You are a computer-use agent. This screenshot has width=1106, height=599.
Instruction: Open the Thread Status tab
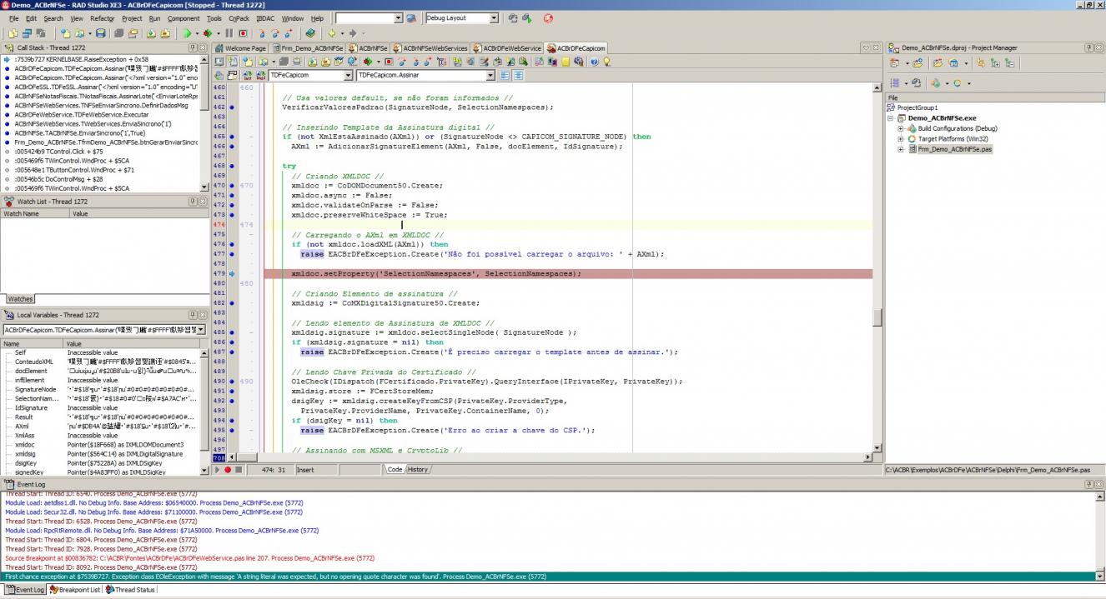(131, 590)
